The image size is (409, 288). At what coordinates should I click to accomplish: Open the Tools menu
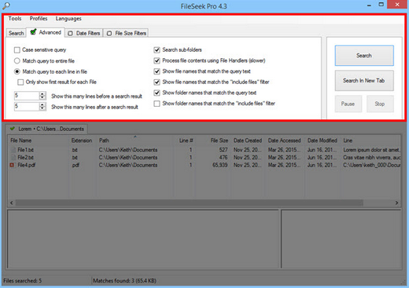(x=15, y=19)
